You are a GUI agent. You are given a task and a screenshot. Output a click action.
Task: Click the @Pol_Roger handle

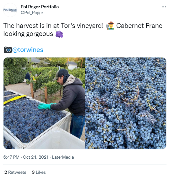(x=32, y=13)
